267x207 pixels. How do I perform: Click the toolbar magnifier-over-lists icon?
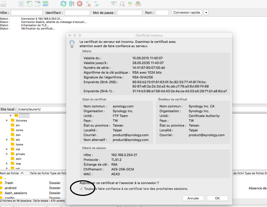coord(122,4)
